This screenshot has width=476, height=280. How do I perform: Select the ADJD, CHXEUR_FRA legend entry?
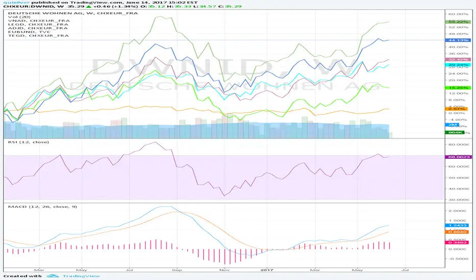tap(38, 28)
